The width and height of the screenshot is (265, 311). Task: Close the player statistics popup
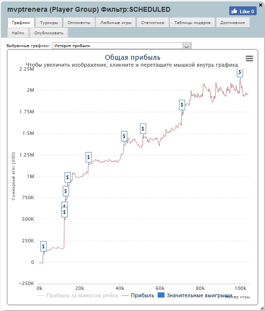click(261, 5)
